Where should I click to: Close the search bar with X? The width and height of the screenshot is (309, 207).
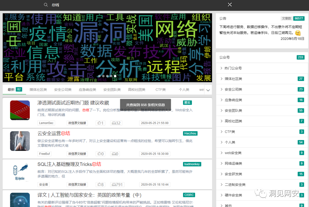click(230, 5)
